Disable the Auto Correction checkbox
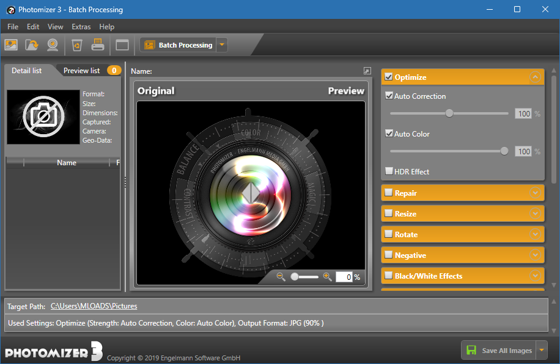This screenshot has height=364, width=560. (x=389, y=96)
